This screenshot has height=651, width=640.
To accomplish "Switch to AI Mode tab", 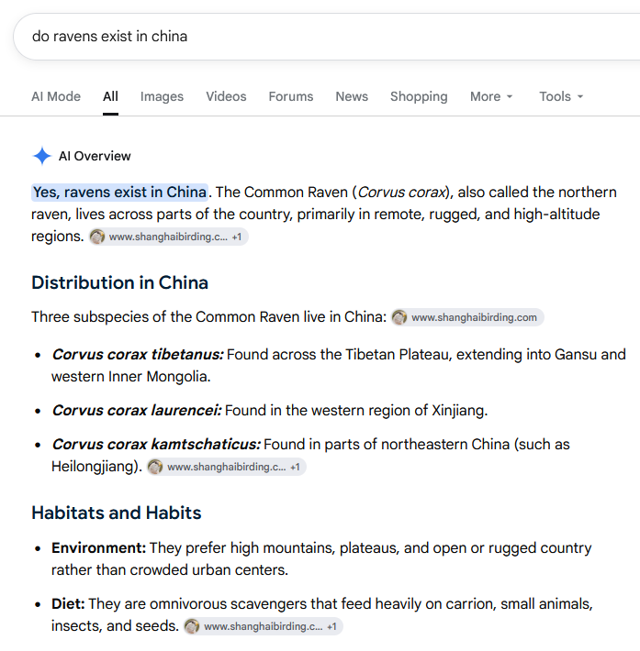I will [56, 96].
